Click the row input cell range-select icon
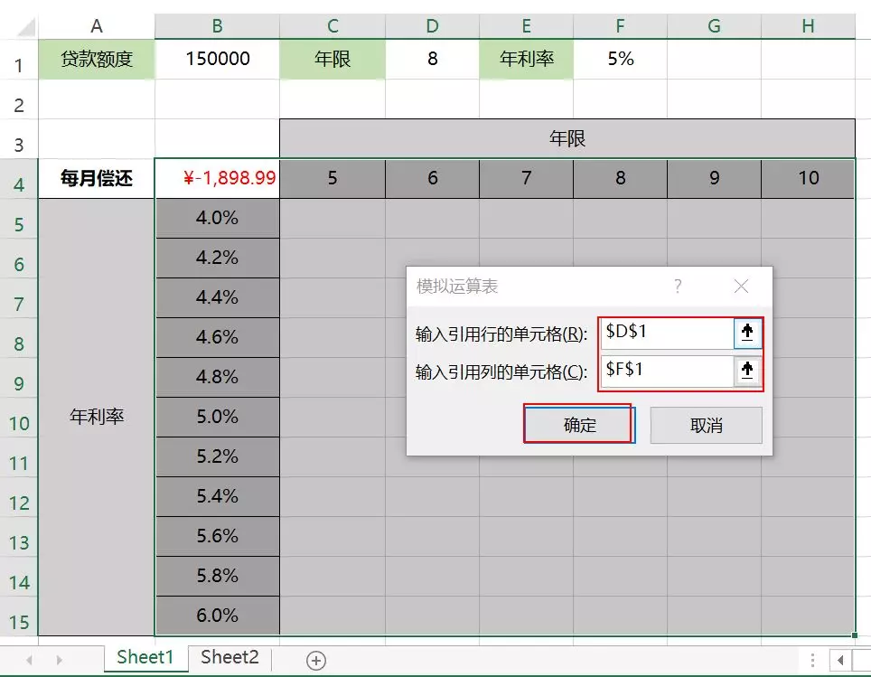 point(747,333)
